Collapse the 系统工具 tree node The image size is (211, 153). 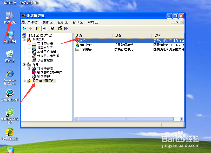pos(24,40)
